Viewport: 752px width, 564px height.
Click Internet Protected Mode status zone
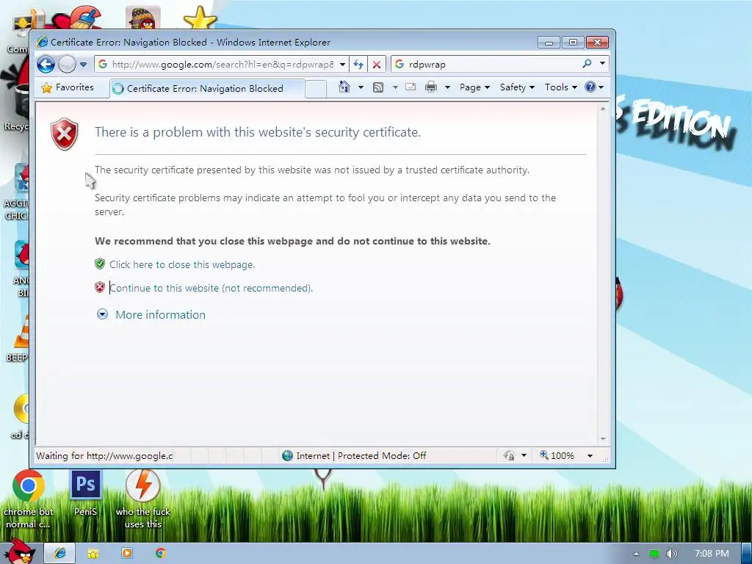354,455
